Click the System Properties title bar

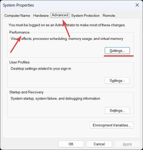67,5
